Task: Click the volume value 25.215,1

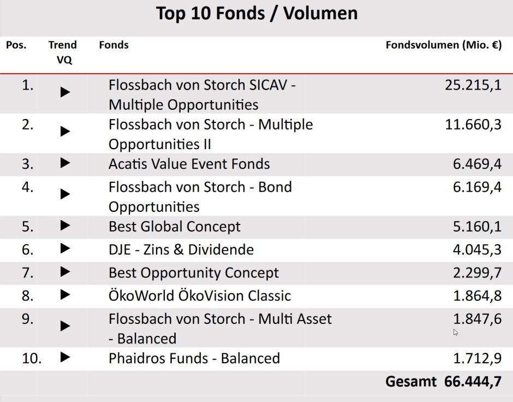Action: (x=474, y=85)
